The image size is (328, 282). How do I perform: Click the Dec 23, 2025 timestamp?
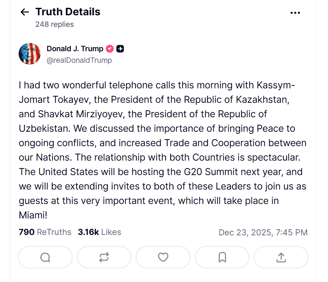click(263, 232)
